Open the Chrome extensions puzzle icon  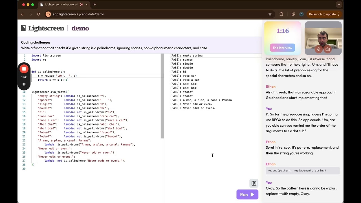point(281,14)
